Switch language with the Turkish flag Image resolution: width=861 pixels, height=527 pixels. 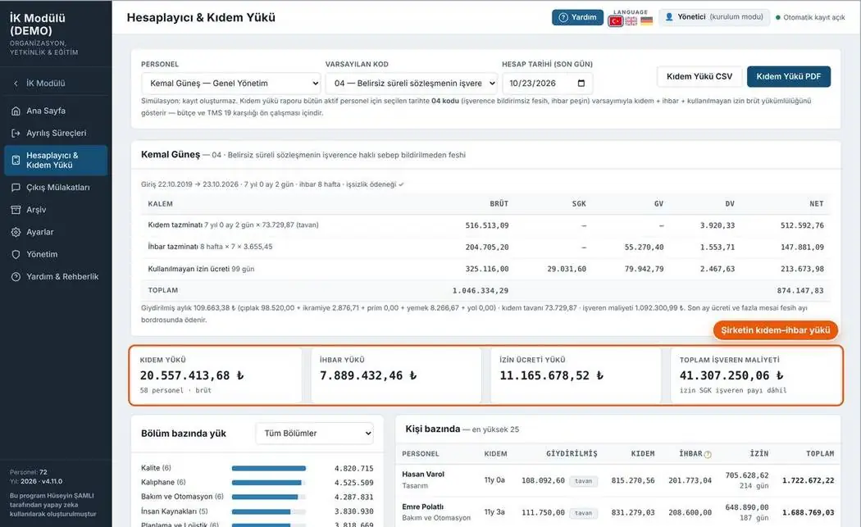click(x=616, y=20)
